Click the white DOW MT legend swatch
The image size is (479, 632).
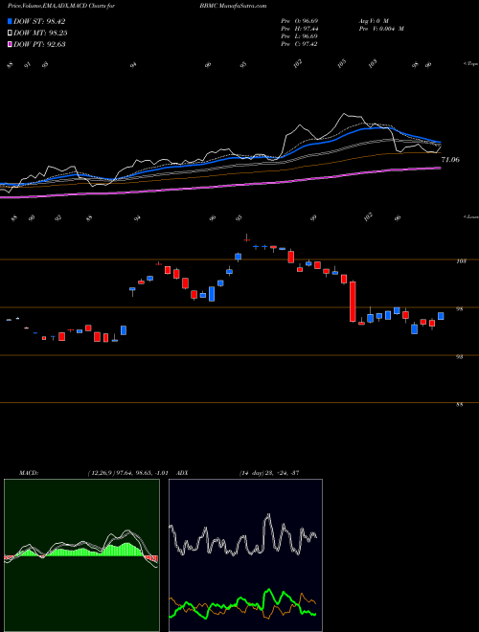click(x=10, y=34)
